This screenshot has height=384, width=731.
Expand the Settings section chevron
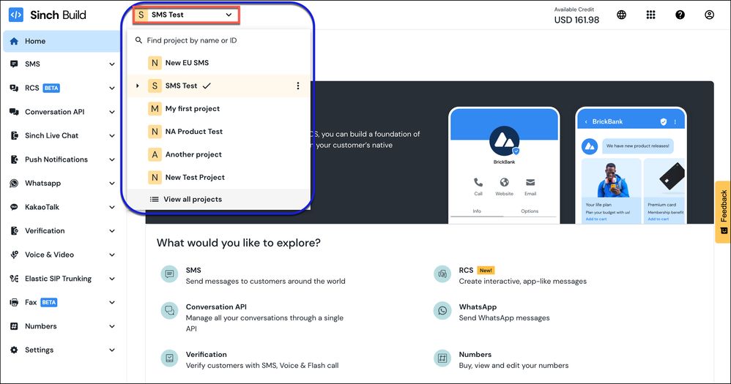coord(112,350)
